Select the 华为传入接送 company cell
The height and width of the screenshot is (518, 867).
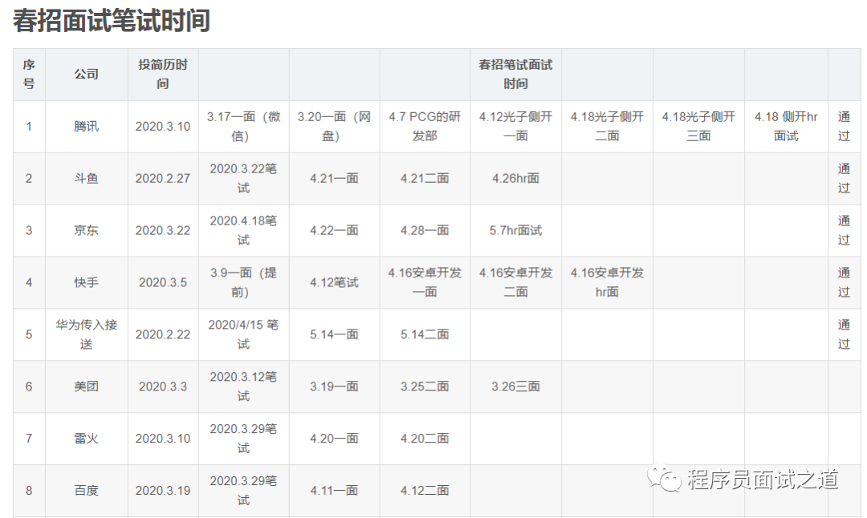click(86, 334)
